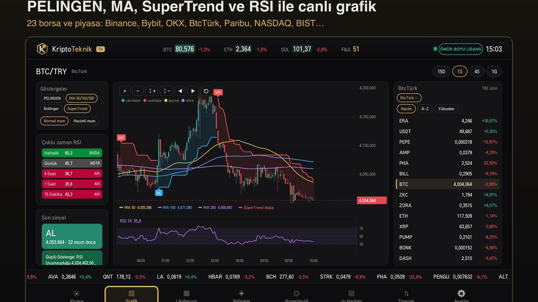Select the 15D timeframe
The height and width of the screenshot is (302, 538).
click(x=441, y=71)
